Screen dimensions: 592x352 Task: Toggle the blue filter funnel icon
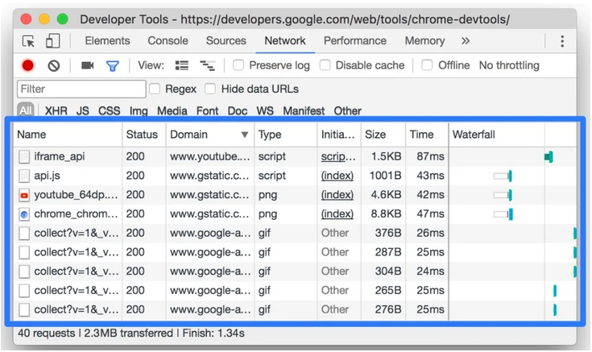click(113, 66)
